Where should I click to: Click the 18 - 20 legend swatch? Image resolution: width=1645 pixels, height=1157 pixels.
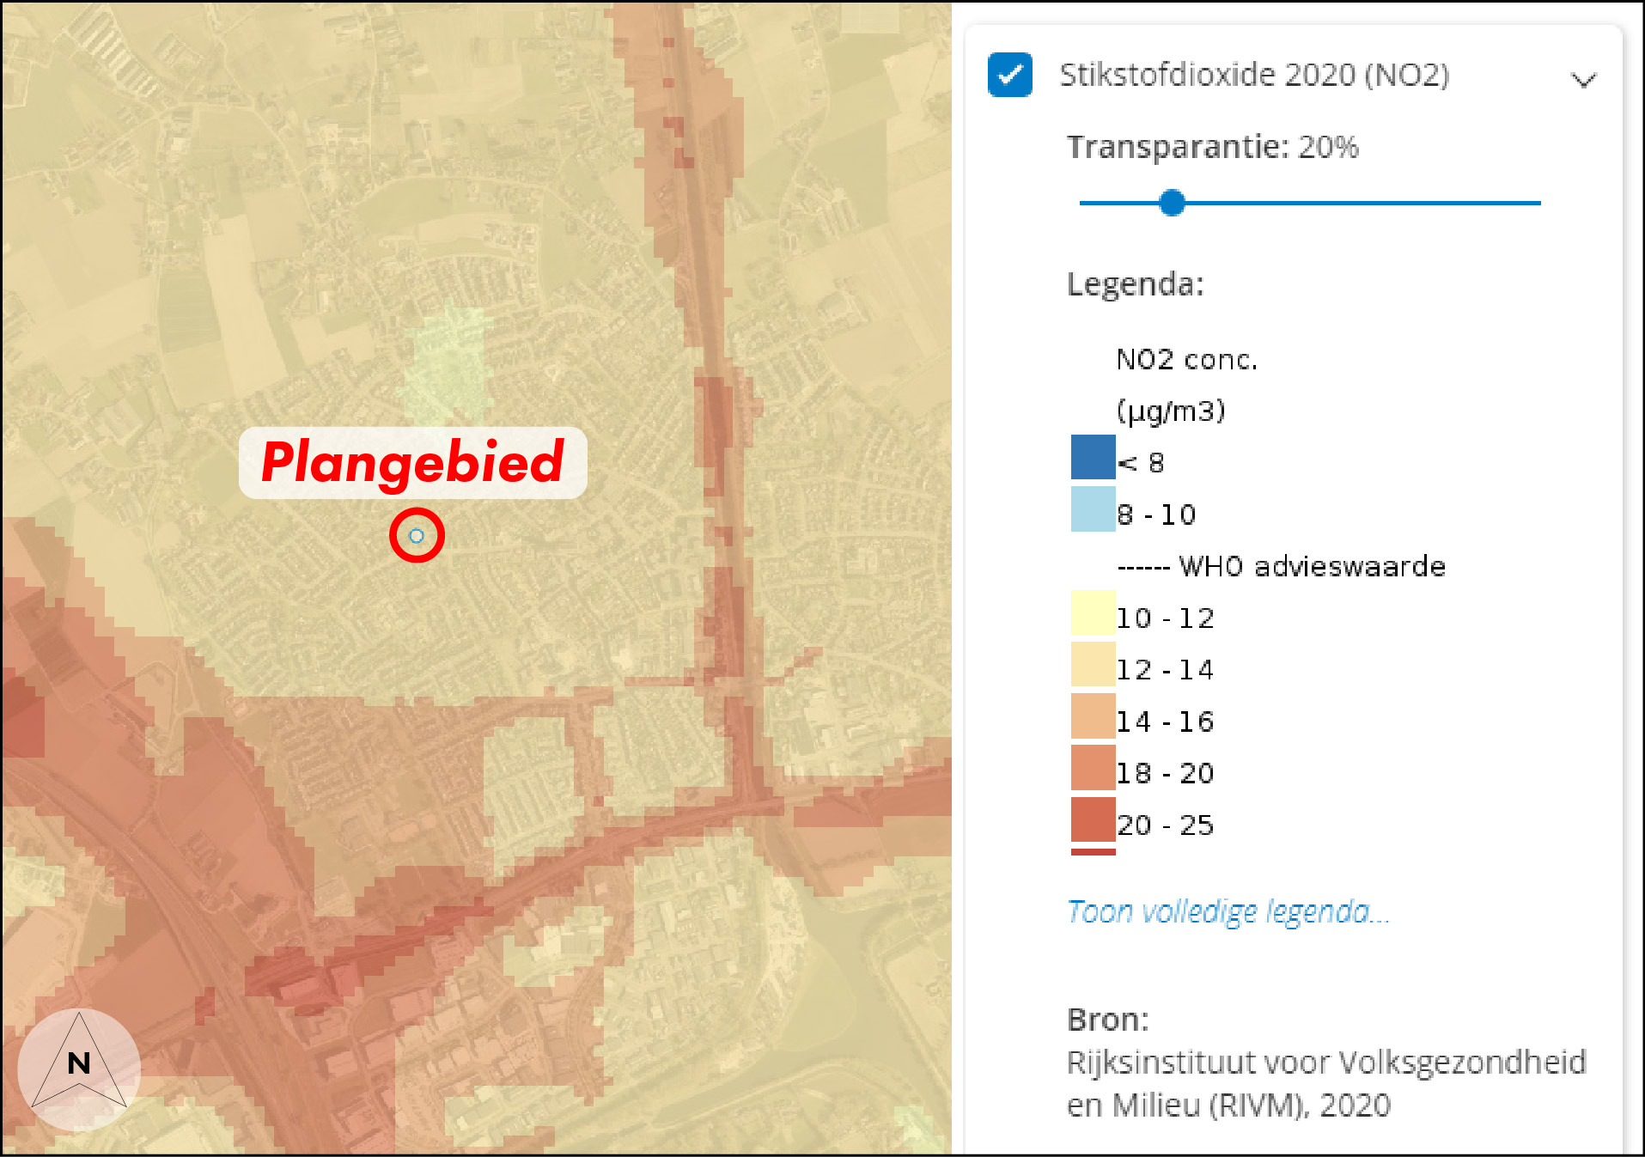click(x=1093, y=767)
